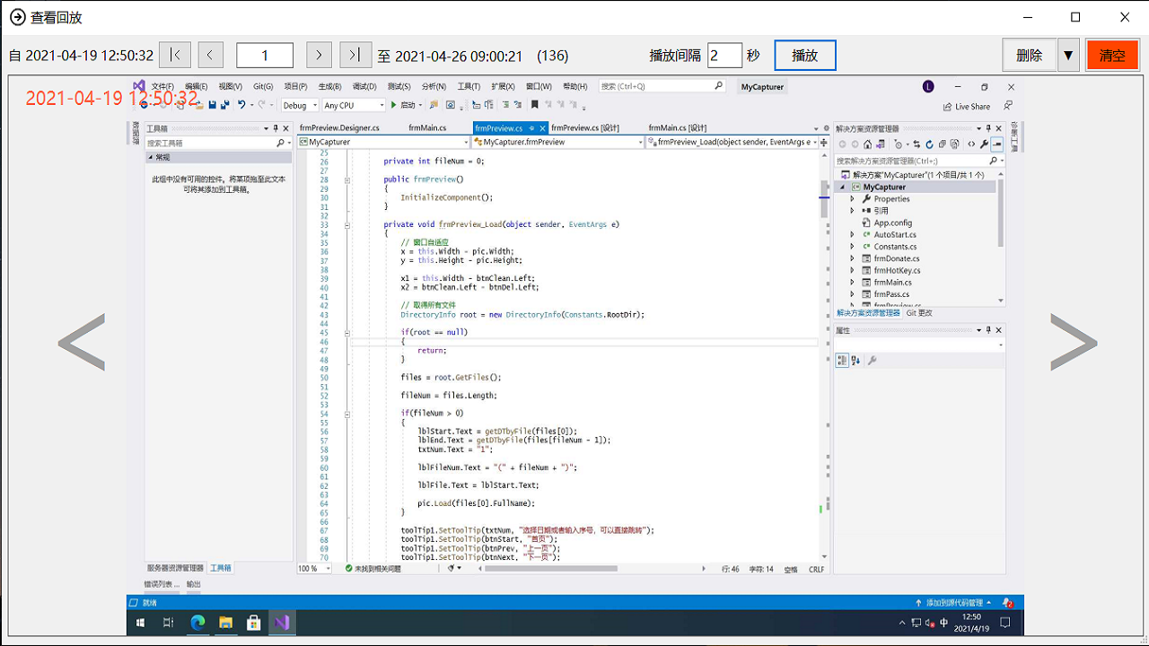Open the dropdown arrow beside 删除

[1068, 56]
